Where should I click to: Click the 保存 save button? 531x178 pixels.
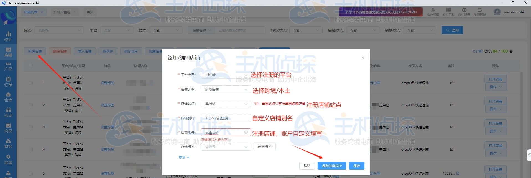click(x=357, y=166)
